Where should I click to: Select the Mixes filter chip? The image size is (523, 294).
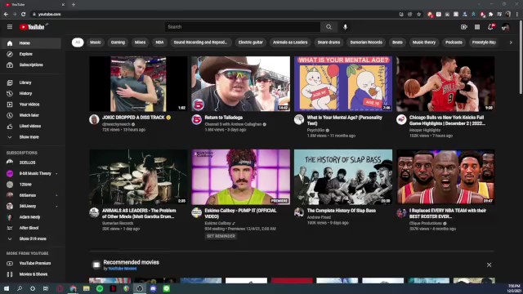pos(140,42)
